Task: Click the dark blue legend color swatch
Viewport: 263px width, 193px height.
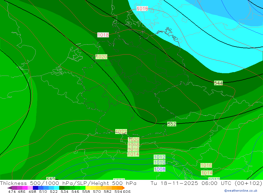Action: (x=36, y=188)
